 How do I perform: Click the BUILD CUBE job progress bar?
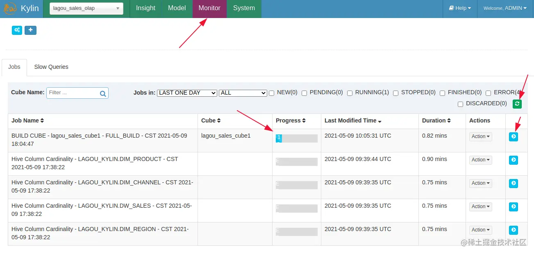coord(297,138)
